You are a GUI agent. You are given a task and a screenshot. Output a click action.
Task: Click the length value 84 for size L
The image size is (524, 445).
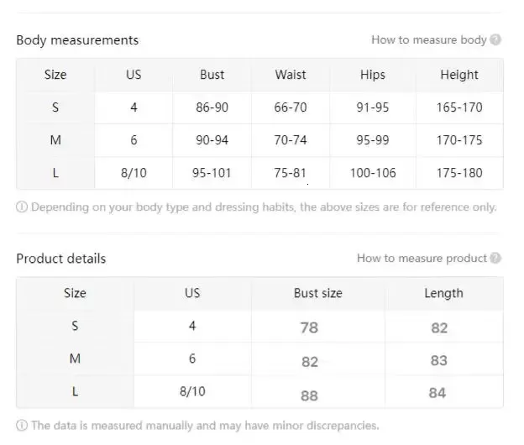pyautogui.click(x=438, y=393)
